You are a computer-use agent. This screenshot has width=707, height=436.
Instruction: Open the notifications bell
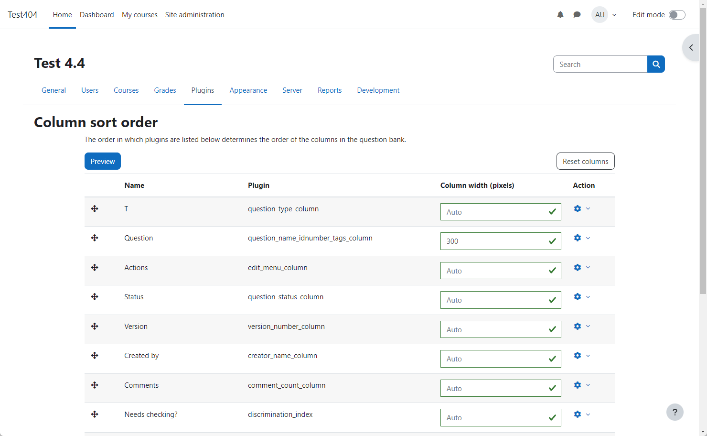pyautogui.click(x=560, y=15)
